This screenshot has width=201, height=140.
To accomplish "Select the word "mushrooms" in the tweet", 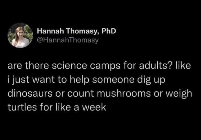I will click(124, 93).
